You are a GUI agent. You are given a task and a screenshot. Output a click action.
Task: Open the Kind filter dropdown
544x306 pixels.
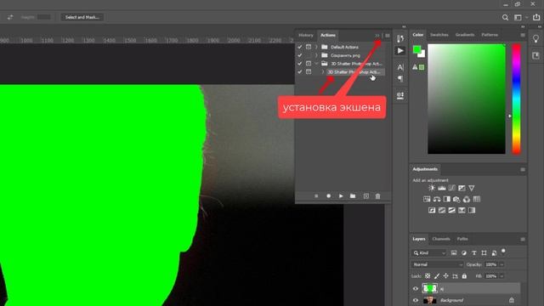pyautogui.click(x=429, y=253)
